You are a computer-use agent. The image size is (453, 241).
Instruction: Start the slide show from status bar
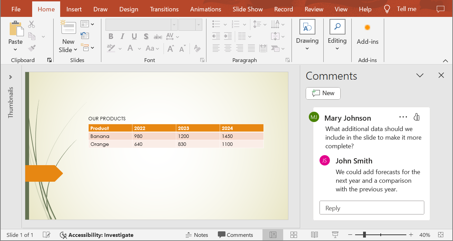[x=335, y=235]
